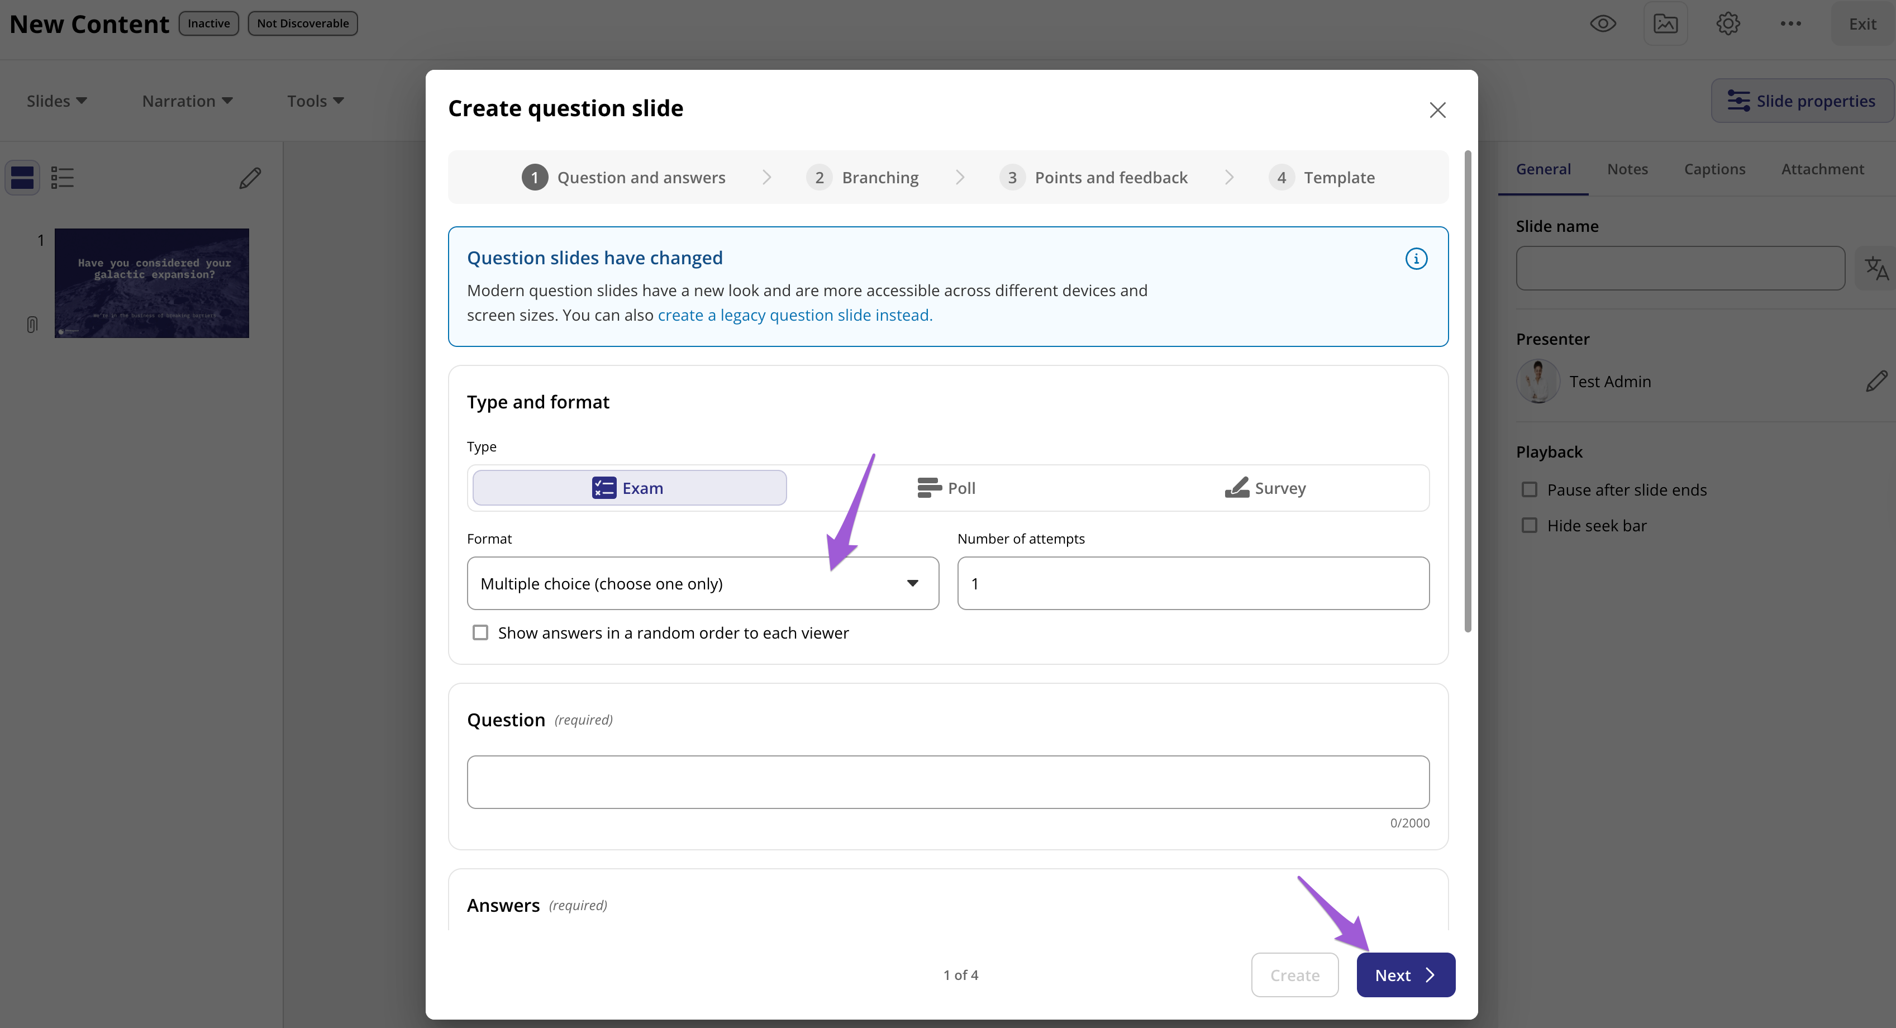
Task: Open the image library icon in header
Action: coord(1665,24)
